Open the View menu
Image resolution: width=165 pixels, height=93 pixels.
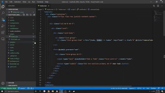(x=24, y=2)
